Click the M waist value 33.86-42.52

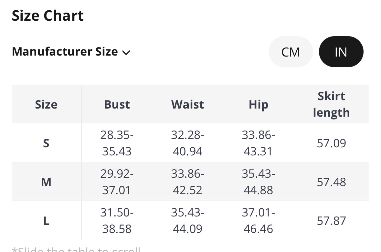[x=187, y=182]
